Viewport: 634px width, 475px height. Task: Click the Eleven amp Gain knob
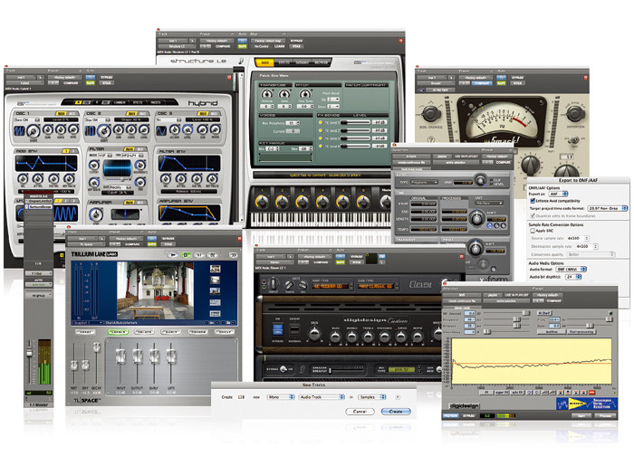click(314, 334)
